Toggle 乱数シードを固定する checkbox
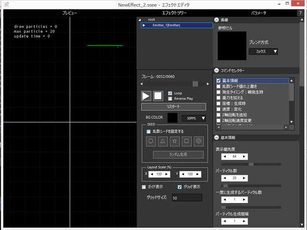 149,132
